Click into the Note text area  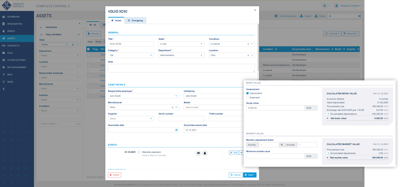pyautogui.click(x=181, y=68)
